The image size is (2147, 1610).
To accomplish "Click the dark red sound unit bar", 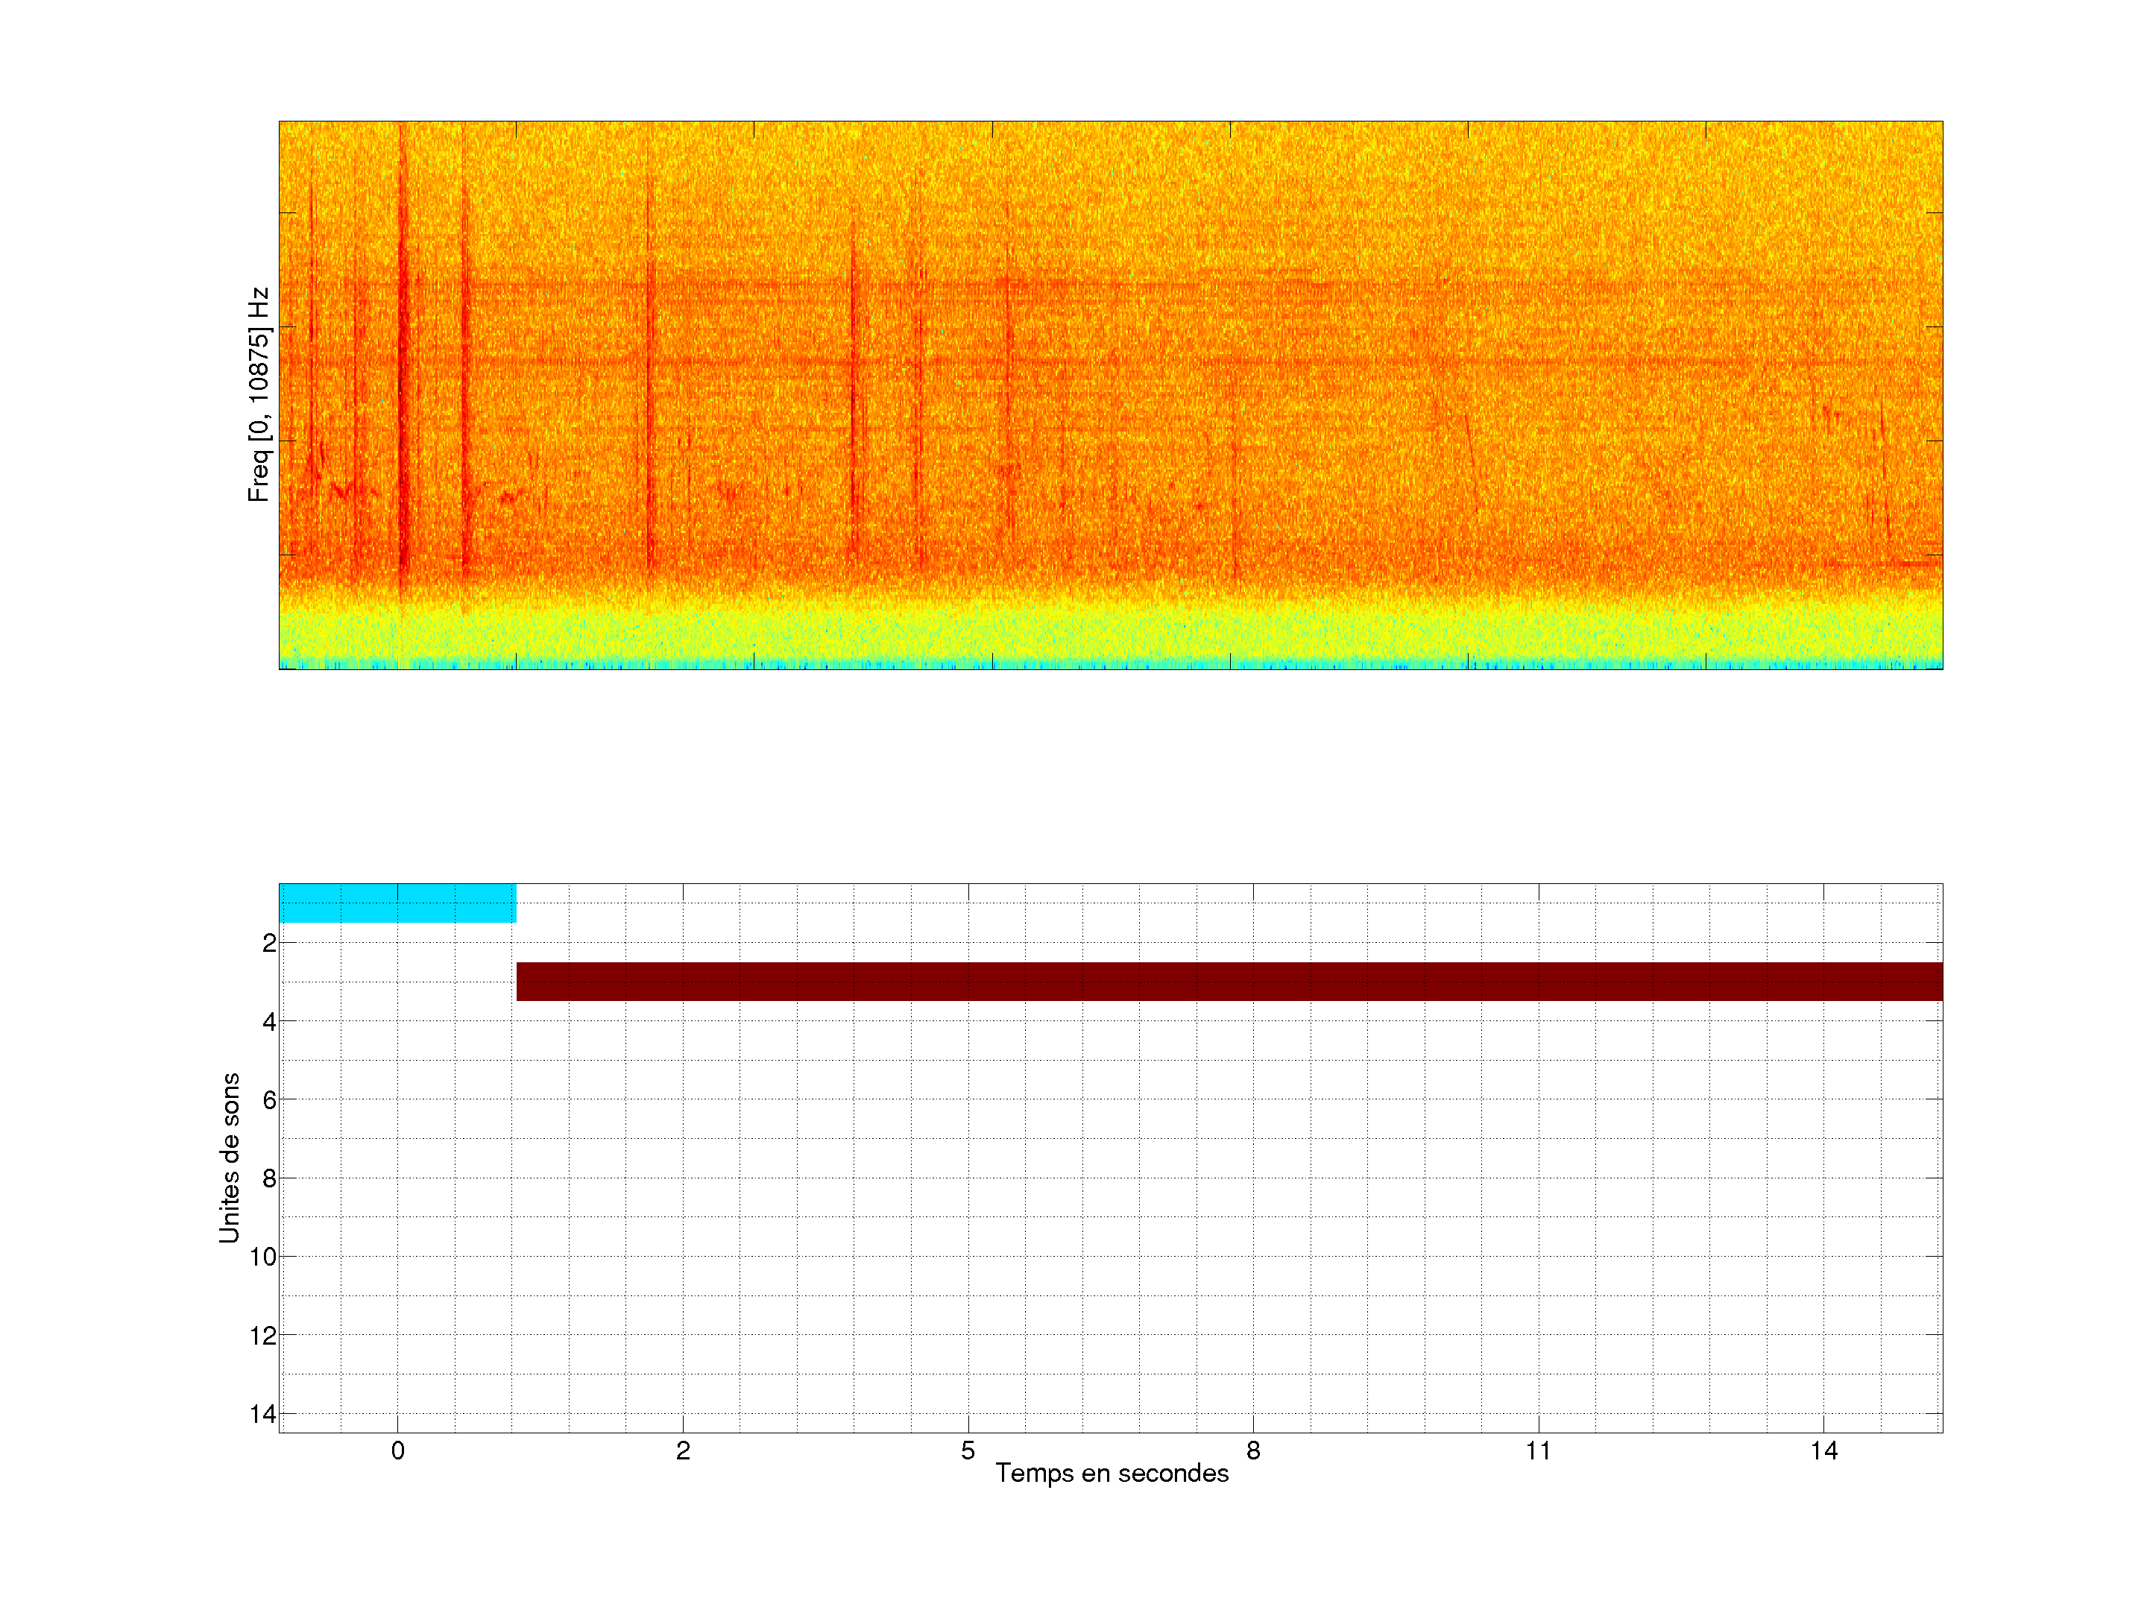I will pyautogui.click(x=1229, y=981).
